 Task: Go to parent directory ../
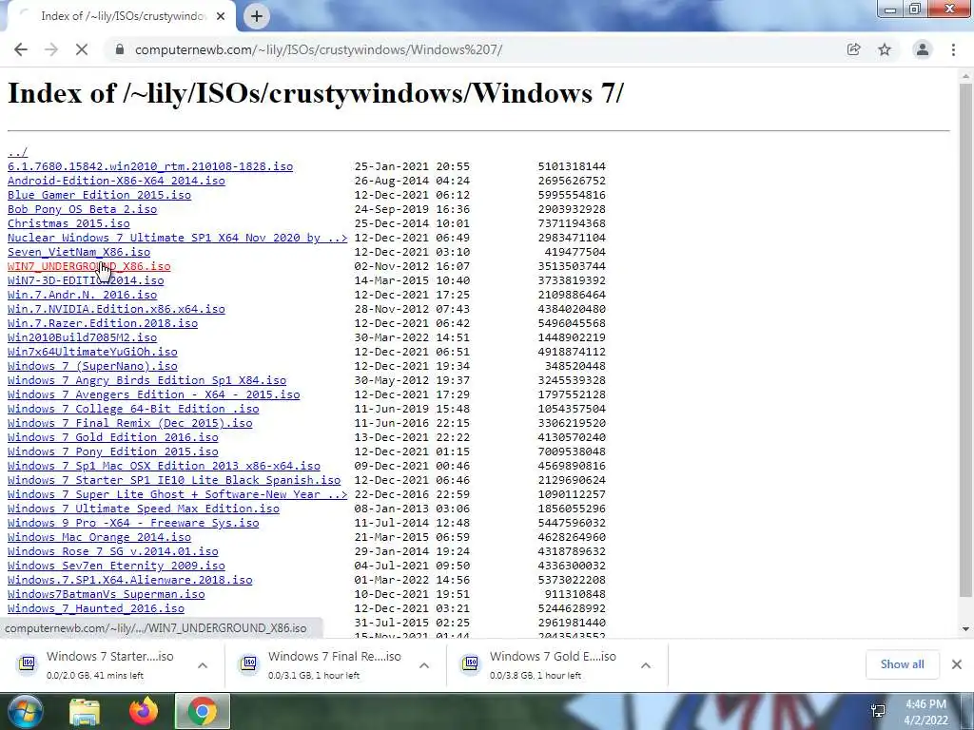click(x=17, y=152)
